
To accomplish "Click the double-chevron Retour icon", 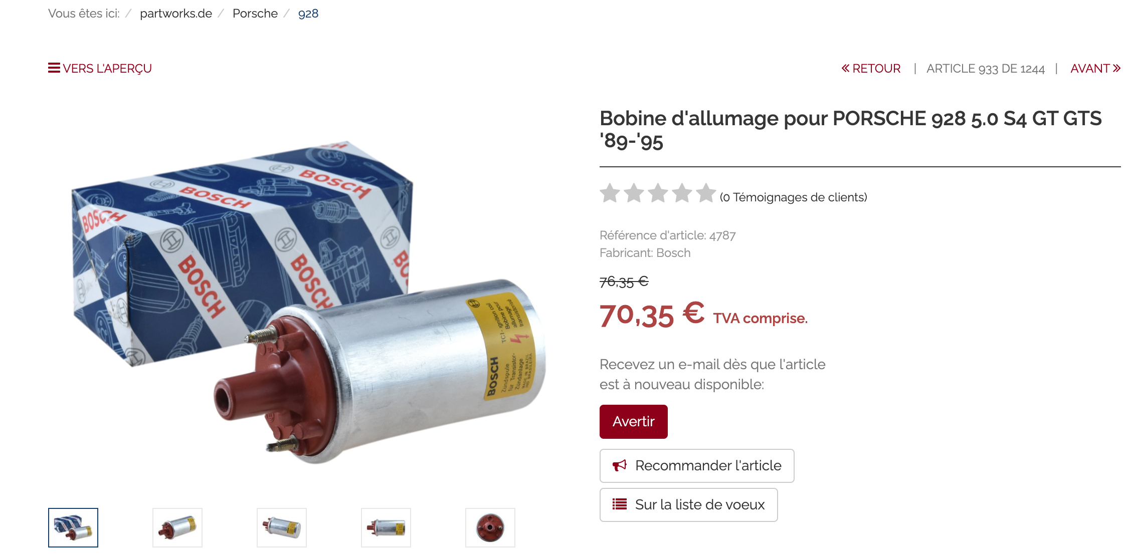I will point(845,68).
